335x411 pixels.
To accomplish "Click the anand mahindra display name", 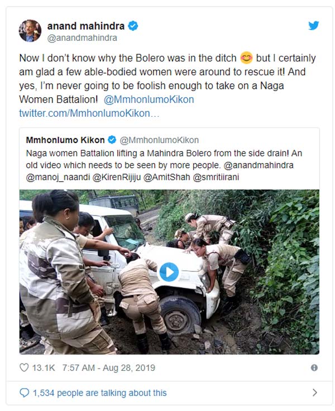I will (85, 26).
